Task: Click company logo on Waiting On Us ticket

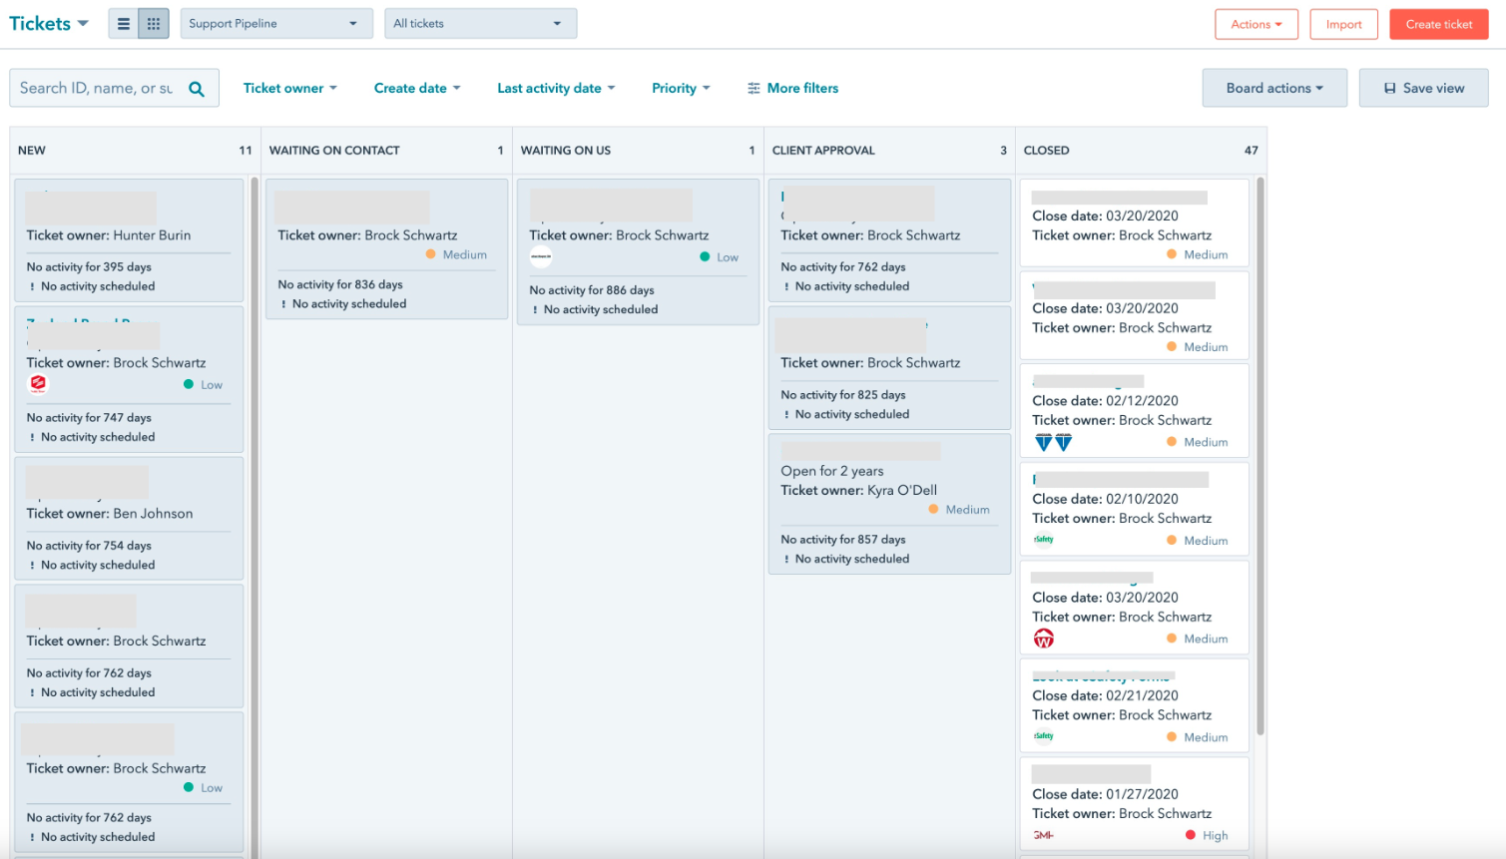Action: [541, 256]
